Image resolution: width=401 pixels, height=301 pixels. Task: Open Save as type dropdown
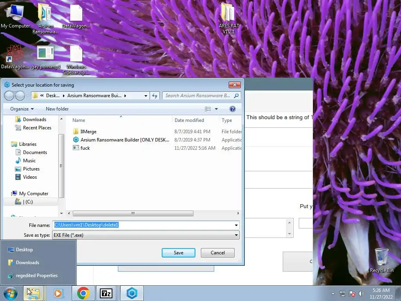236,235
